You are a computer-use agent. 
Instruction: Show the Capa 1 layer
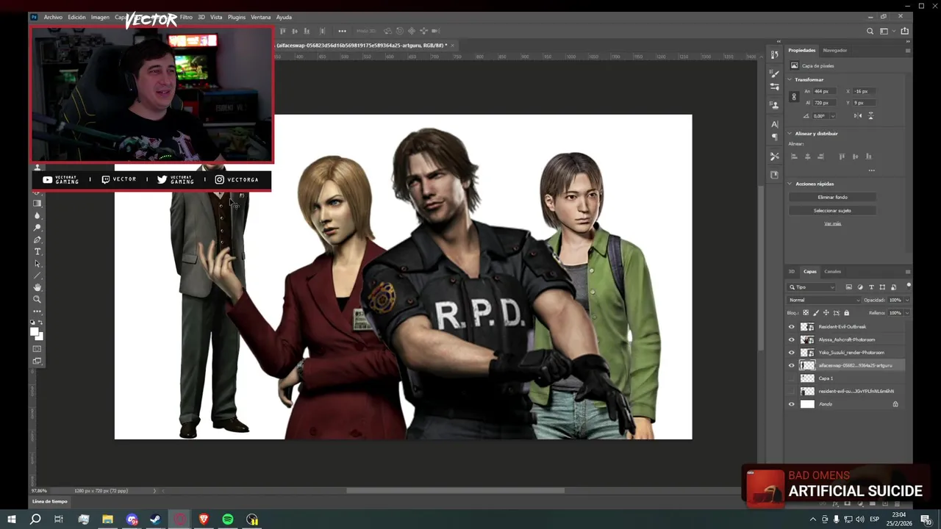[792, 378]
